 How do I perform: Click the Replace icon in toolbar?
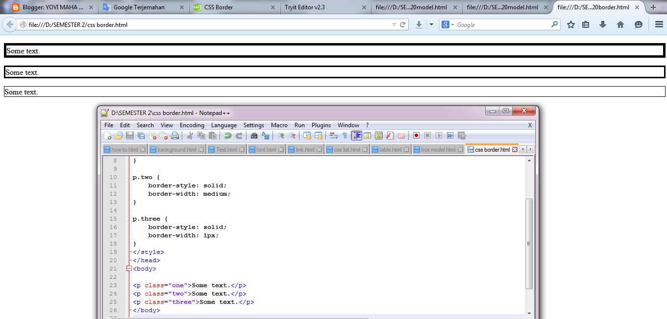pos(266,136)
